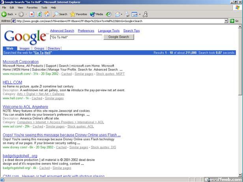Open the Tools menu

[x=44, y=7]
